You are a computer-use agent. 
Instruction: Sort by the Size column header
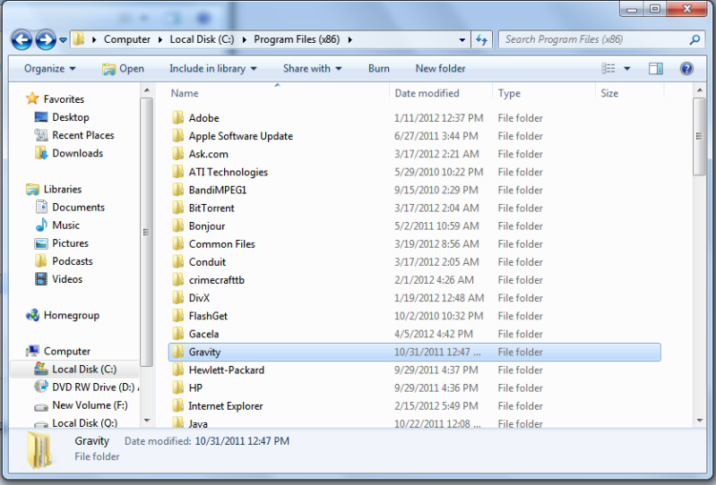coord(630,93)
